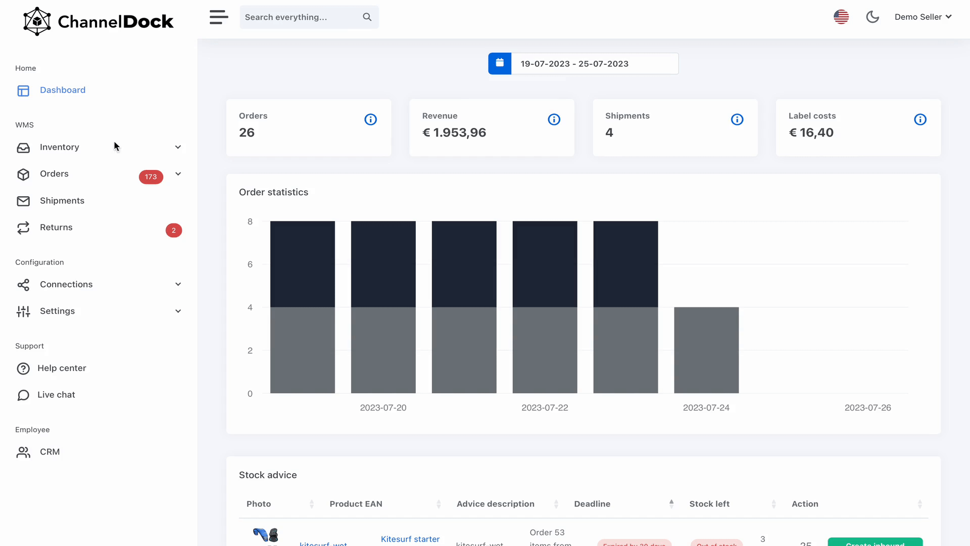The height and width of the screenshot is (546, 970).
Task: Click the Revenue card info icon
Action: (554, 120)
